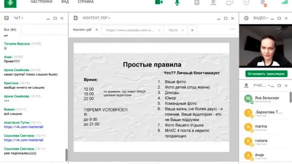
Task: Close the Контент.pdf tab
Action: point(97,30)
